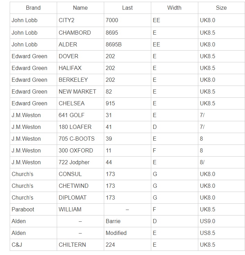The image size is (245, 255).
Task: Select the Paraboot brand cell
Action: 23,209
